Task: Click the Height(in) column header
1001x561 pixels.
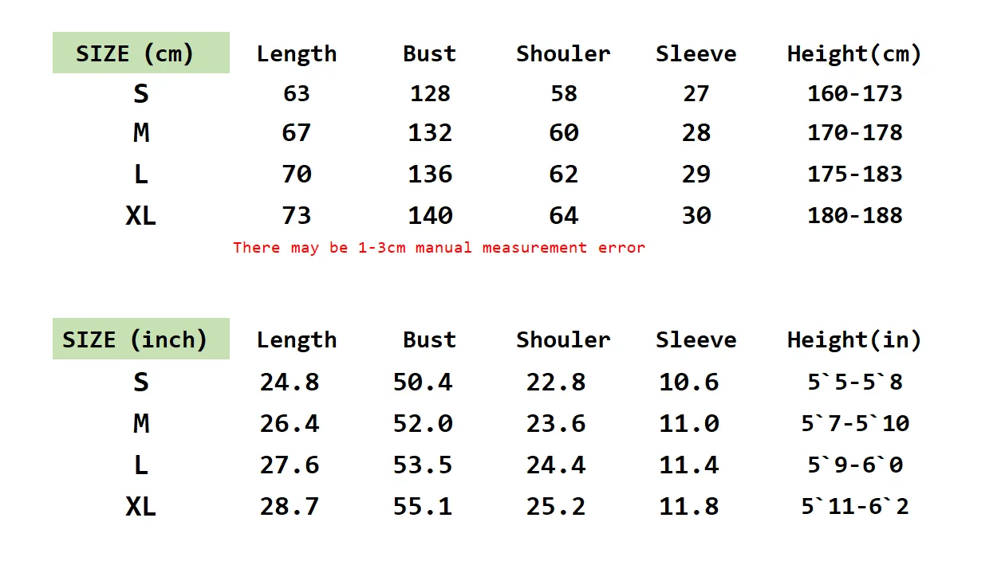Action: 854,339
